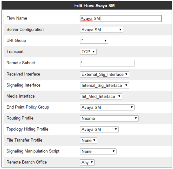Open the Received Interface dropdown

[105, 74]
